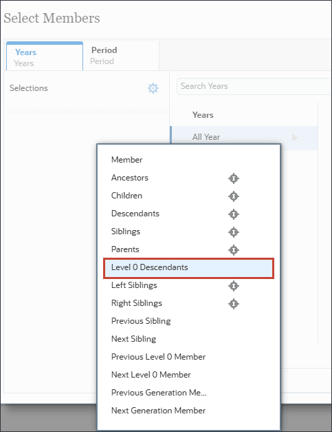This screenshot has height=432, width=332.
Task: Select the Years dimension tab
Action: click(45, 56)
